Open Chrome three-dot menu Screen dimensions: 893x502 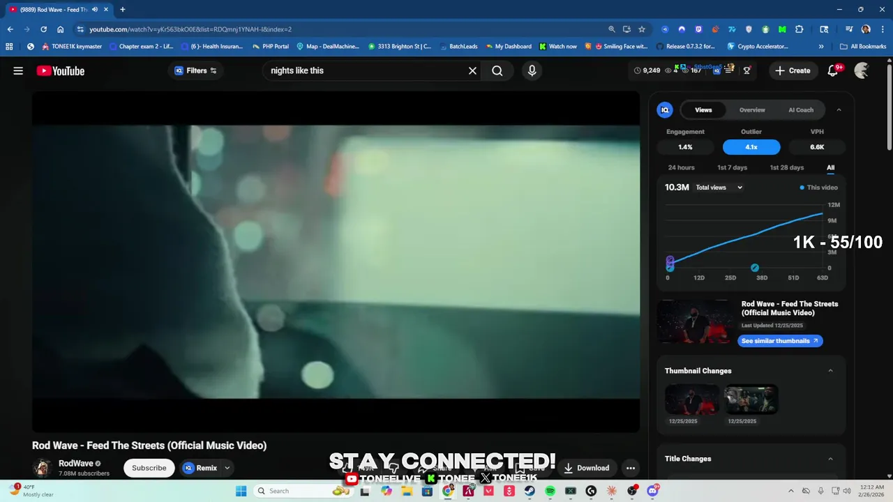click(883, 29)
